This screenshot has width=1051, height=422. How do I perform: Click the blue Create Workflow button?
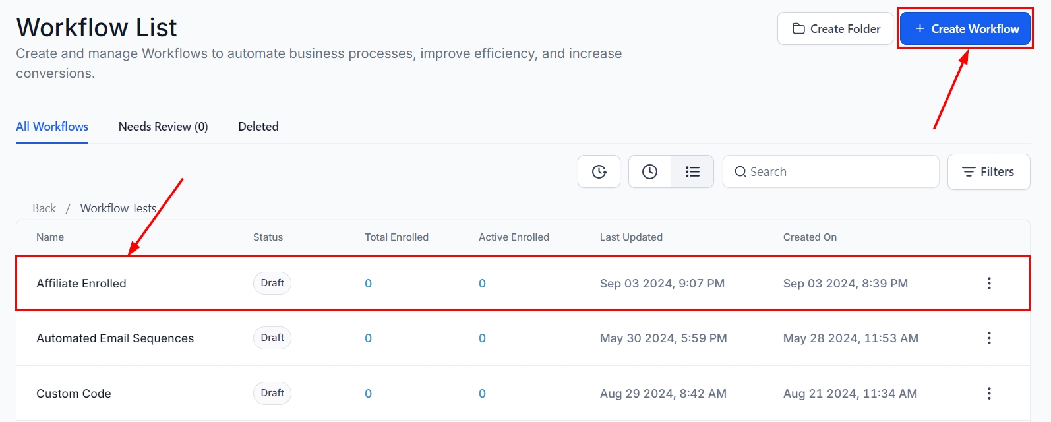(965, 29)
